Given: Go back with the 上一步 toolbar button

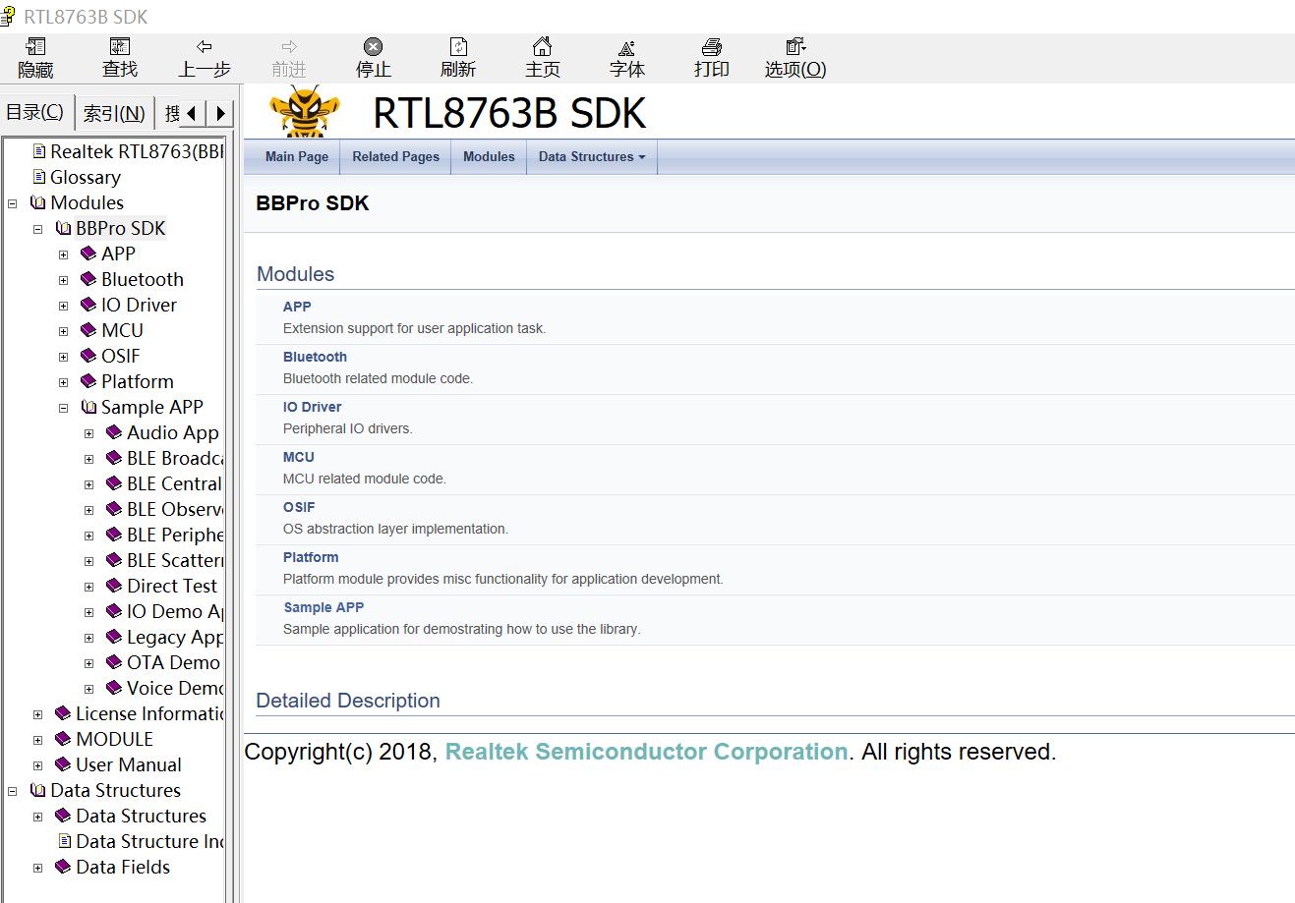Looking at the screenshot, I should 205,58.
